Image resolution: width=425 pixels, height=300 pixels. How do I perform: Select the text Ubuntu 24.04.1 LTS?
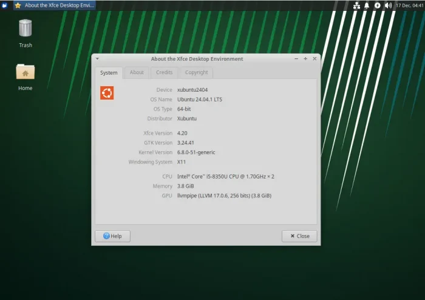tap(200, 100)
